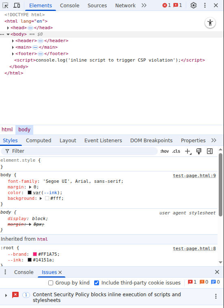Viewport: 224px width, 308px height.
Task: Toggle the :hov element state button
Action: pyautogui.click(x=164, y=151)
